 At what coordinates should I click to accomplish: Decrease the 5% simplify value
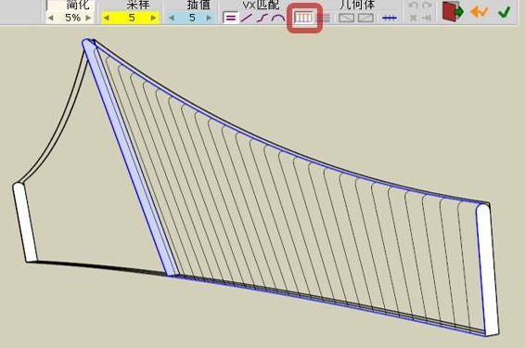[x=51, y=18]
